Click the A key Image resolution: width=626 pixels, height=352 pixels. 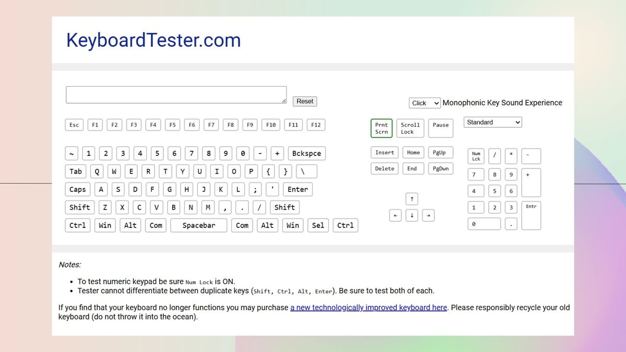pyautogui.click(x=101, y=189)
